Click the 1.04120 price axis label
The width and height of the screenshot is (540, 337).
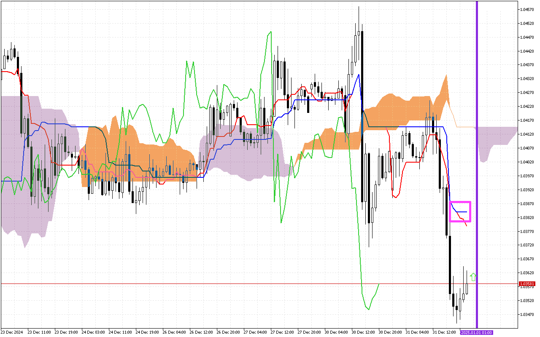(x=526, y=134)
